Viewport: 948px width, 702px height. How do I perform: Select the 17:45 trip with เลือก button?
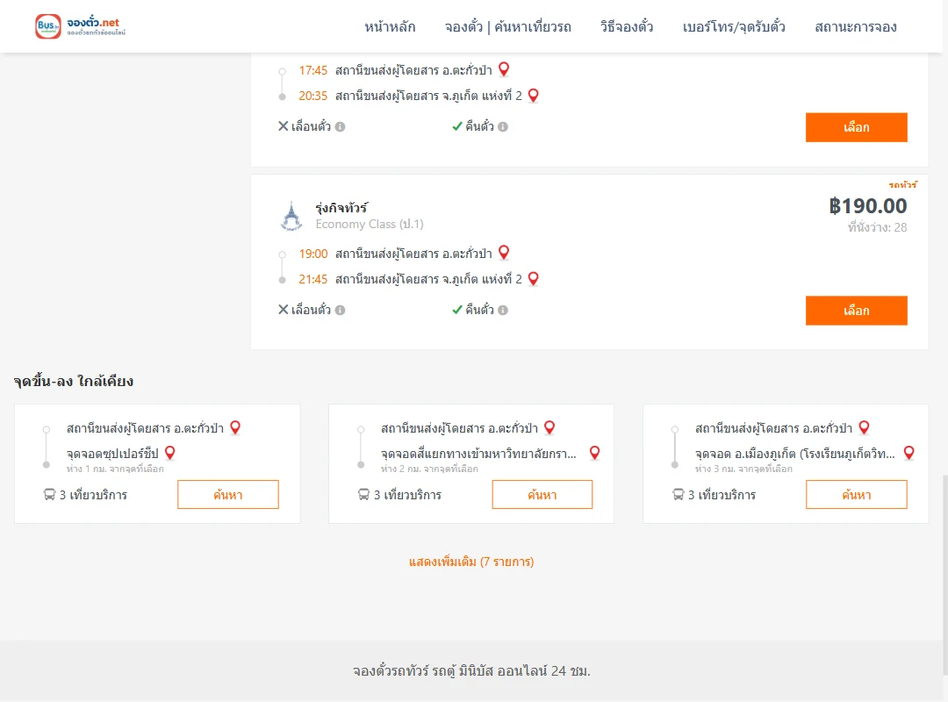(856, 127)
